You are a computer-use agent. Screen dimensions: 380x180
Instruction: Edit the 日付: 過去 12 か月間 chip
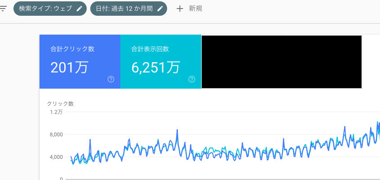128,9
